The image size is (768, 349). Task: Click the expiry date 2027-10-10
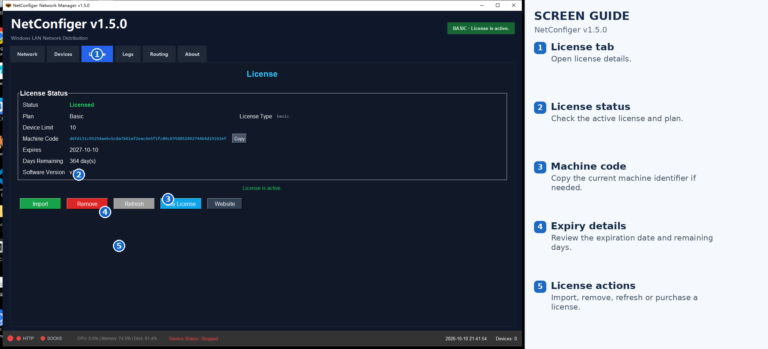[x=84, y=150]
